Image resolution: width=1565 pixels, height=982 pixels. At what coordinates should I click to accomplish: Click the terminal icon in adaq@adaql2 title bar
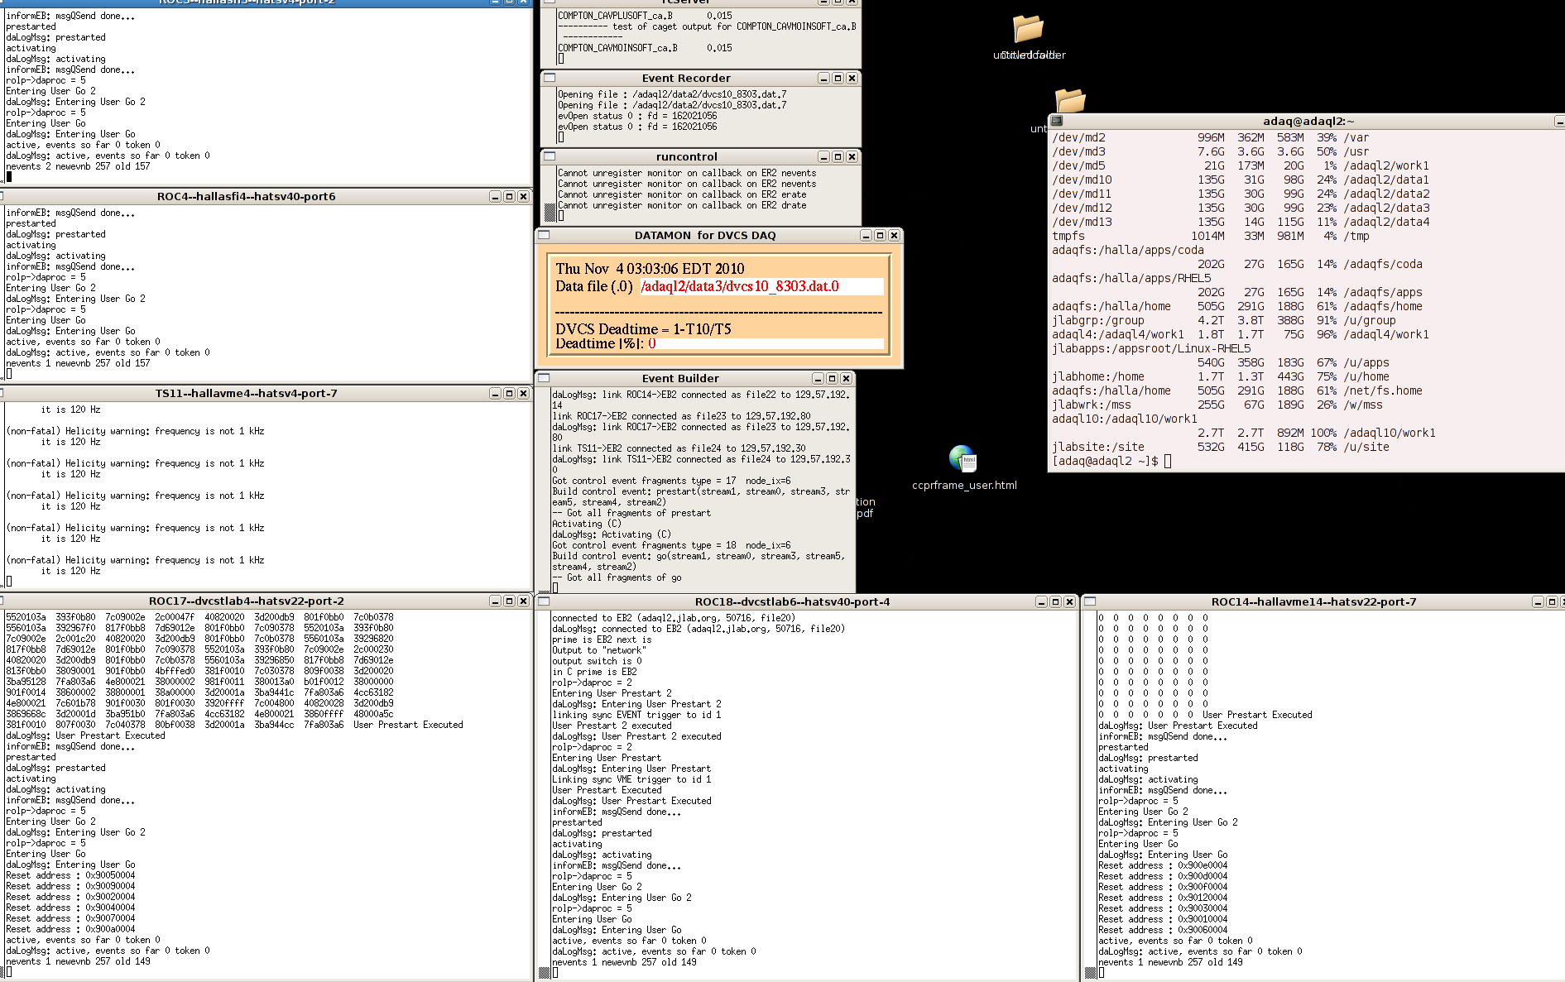coord(1057,121)
